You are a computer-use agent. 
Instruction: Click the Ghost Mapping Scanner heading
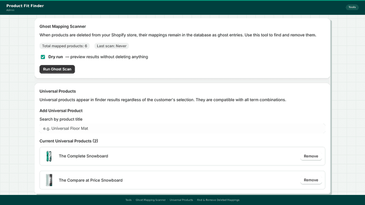pos(63,26)
